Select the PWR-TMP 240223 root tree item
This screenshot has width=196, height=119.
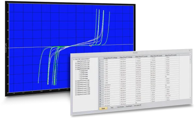point(82,59)
